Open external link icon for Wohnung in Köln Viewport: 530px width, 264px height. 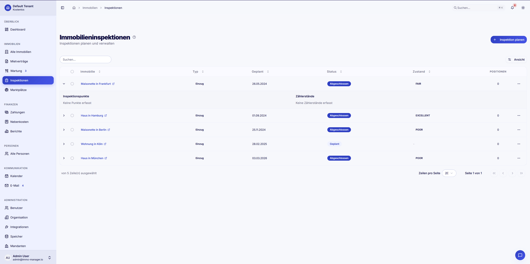[x=105, y=144]
